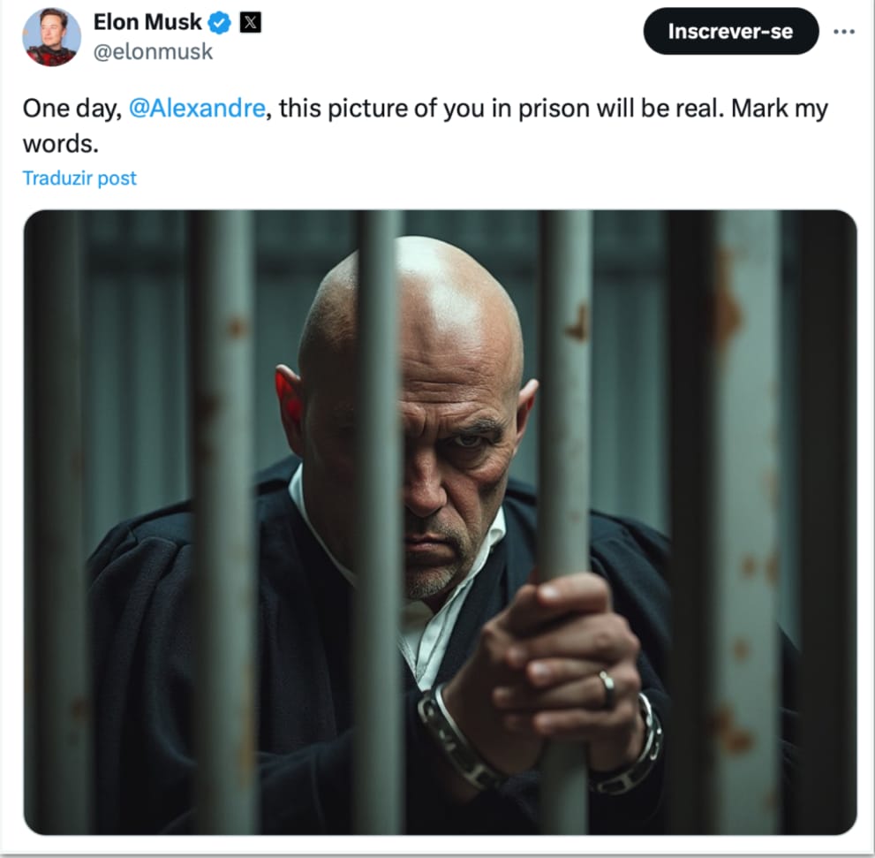The height and width of the screenshot is (858, 875).
Task: Click the Elon Musk display name
Action: (x=147, y=22)
